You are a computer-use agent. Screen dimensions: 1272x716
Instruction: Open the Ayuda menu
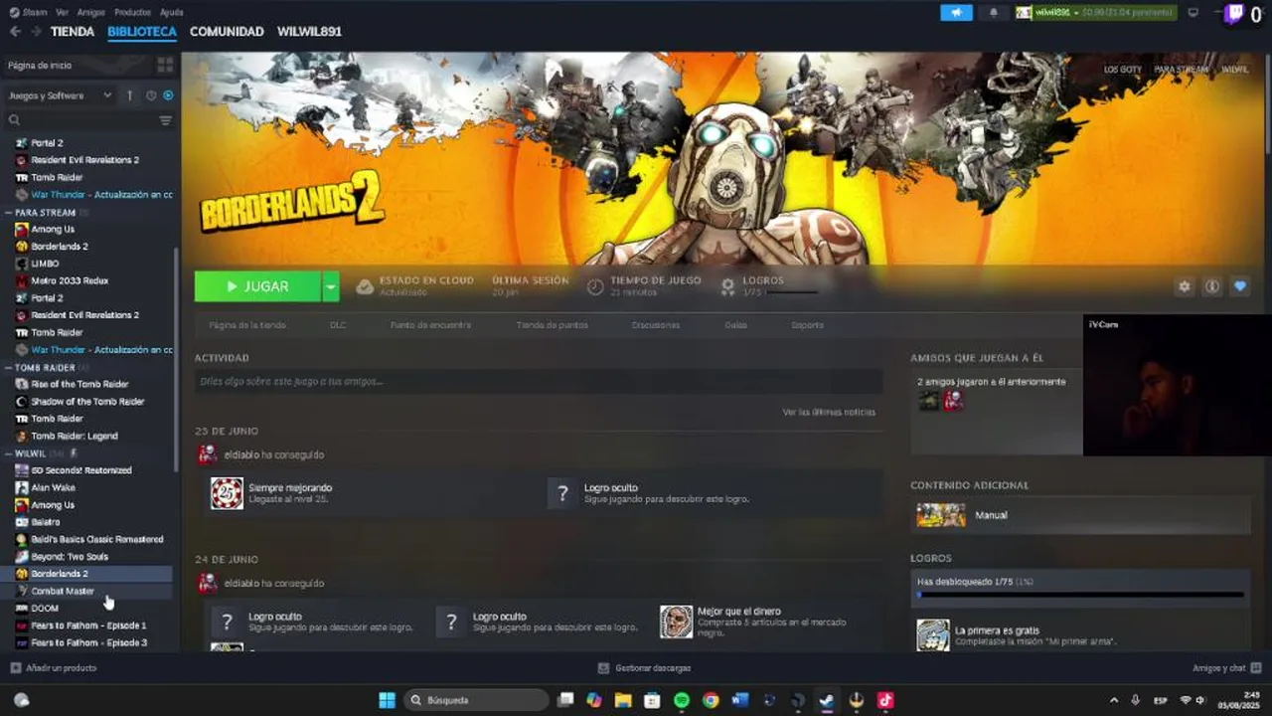tap(171, 12)
